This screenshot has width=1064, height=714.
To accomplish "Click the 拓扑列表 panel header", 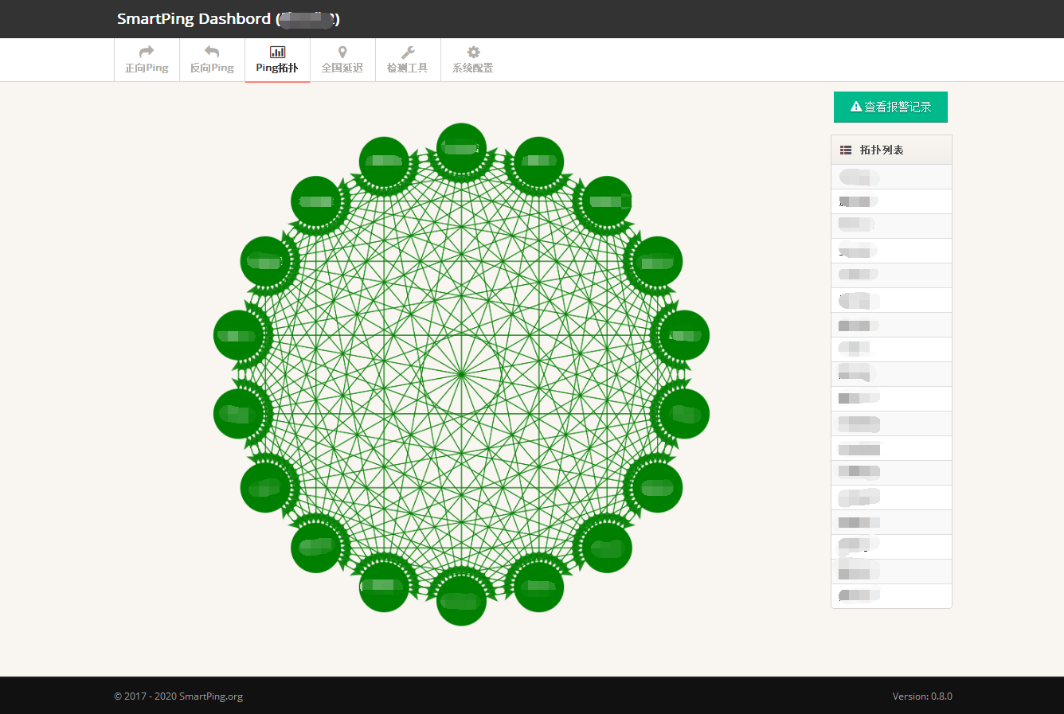I will coord(882,150).
